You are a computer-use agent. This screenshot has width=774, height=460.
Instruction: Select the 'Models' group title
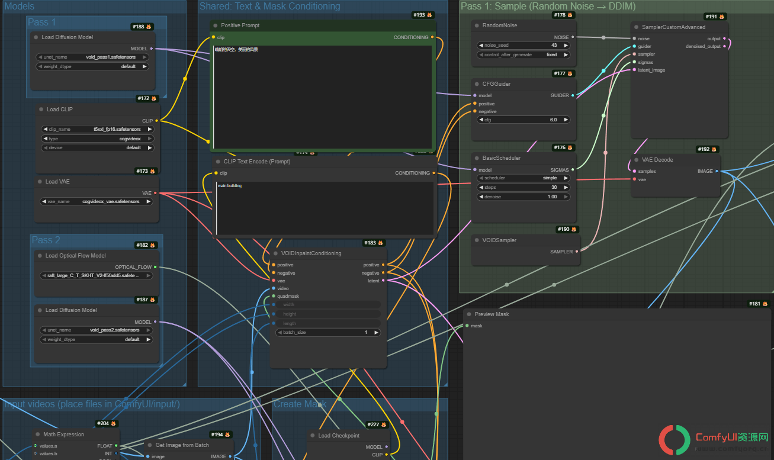[20, 7]
